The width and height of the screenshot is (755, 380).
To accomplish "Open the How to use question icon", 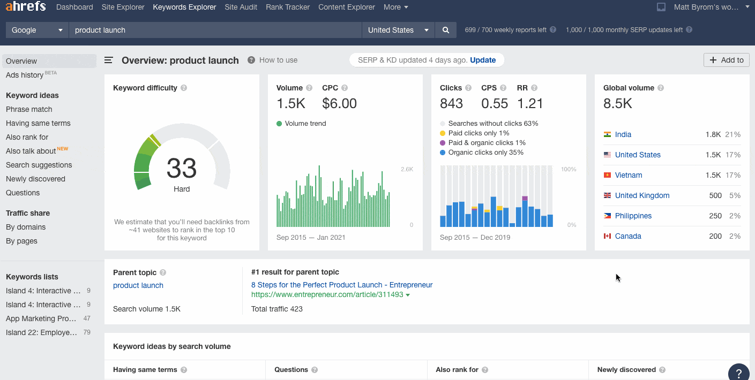I will click(251, 60).
